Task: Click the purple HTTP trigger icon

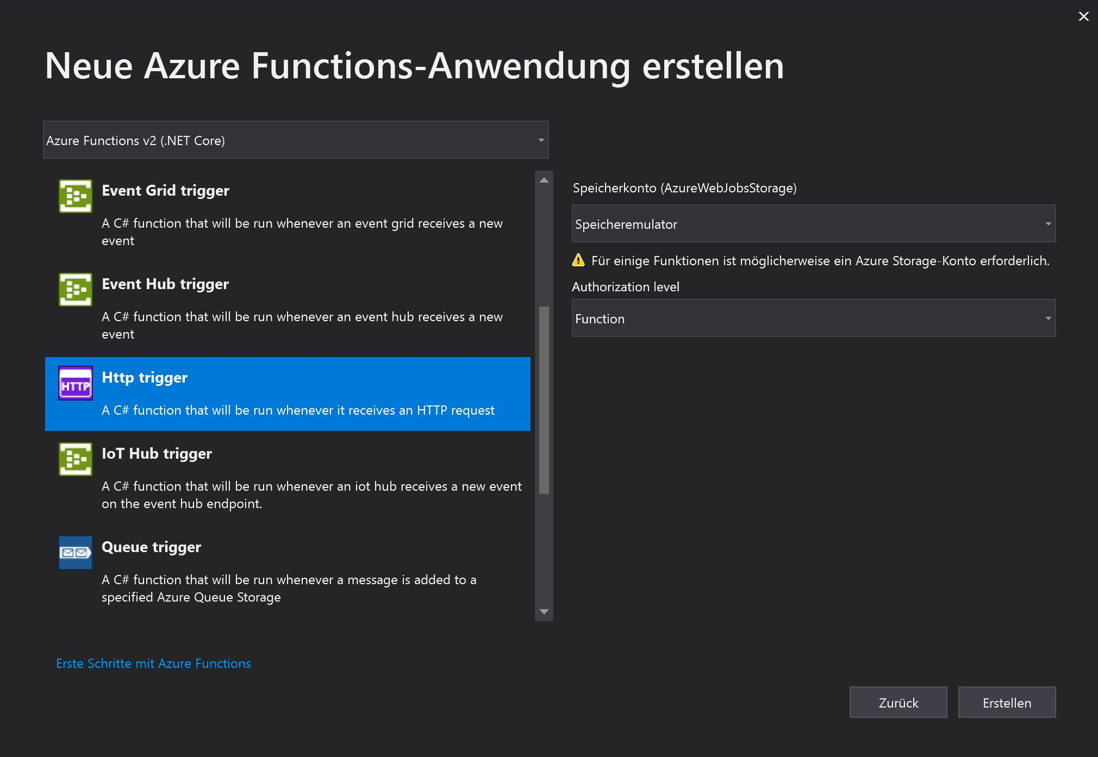Action: point(76,383)
